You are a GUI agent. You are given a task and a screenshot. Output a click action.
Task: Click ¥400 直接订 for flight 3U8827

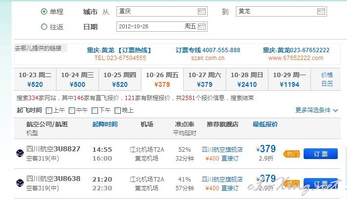point(222,159)
